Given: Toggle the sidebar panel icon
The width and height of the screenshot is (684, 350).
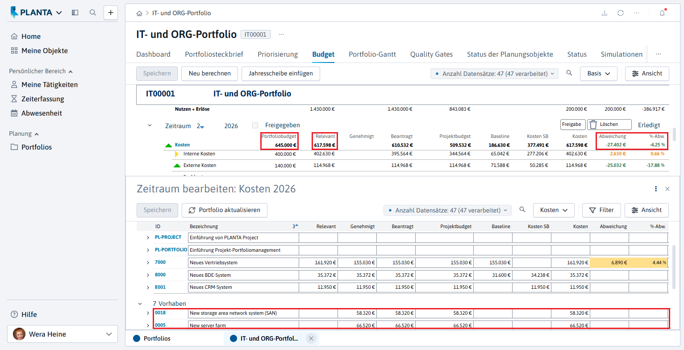Looking at the screenshot, I should click(x=75, y=12).
